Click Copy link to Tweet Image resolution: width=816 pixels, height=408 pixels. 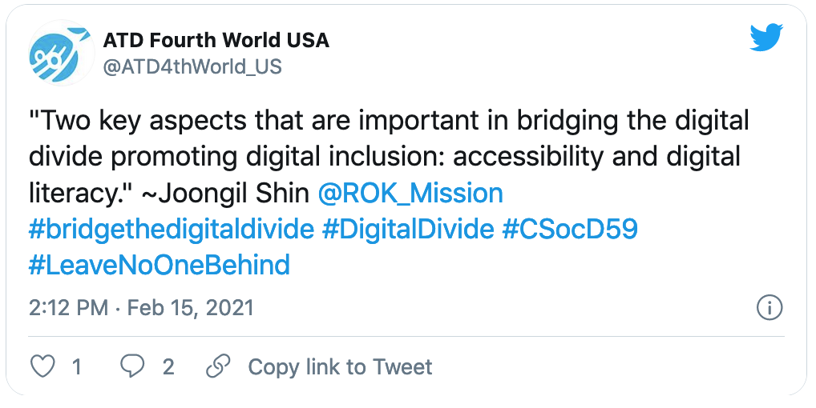point(340,367)
